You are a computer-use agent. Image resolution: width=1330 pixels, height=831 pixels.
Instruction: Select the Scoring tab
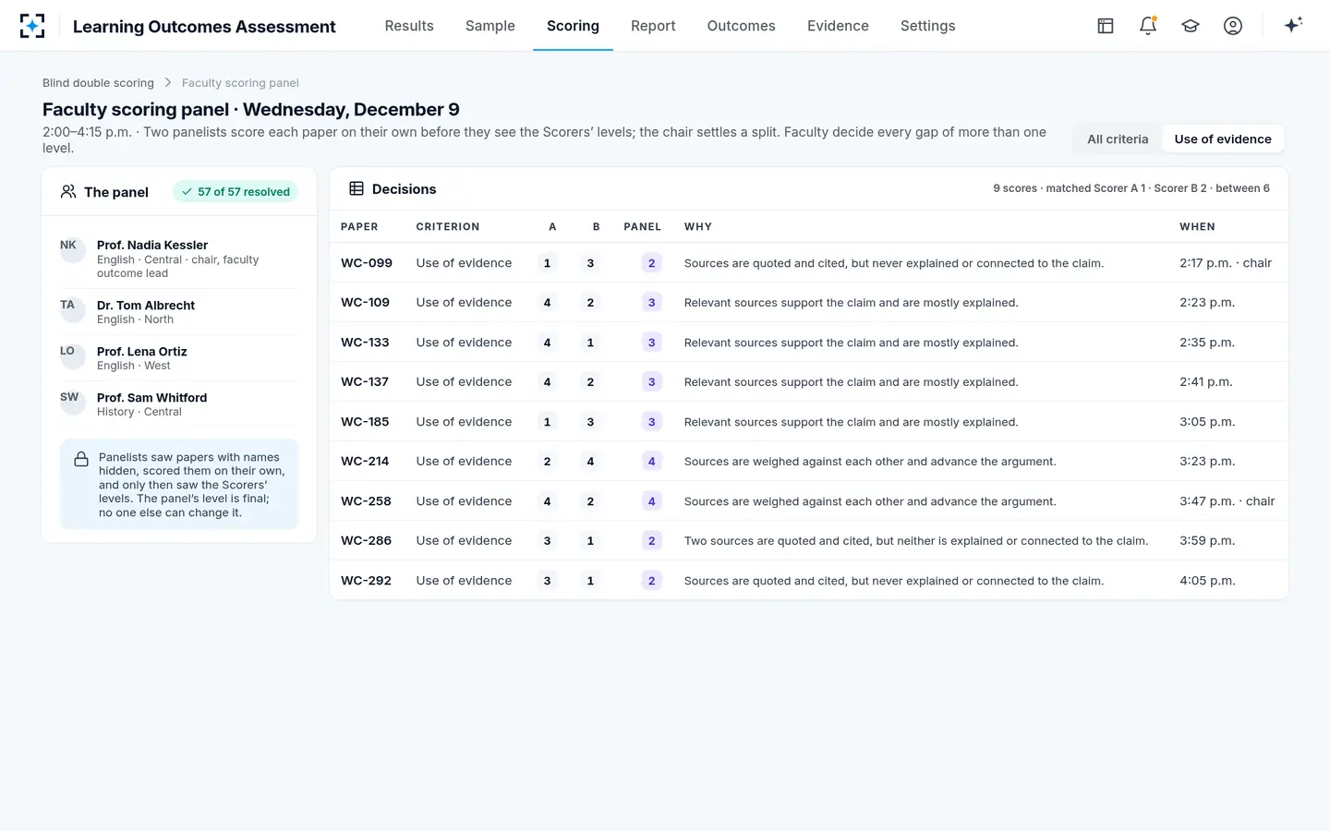tap(573, 26)
